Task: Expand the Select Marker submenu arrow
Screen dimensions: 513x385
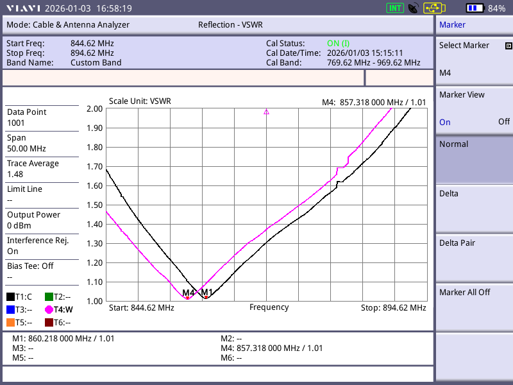Action: click(x=509, y=46)
